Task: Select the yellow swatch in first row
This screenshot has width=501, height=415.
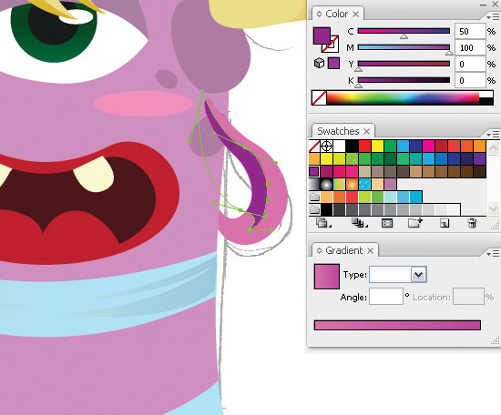Action: point(377,147)
